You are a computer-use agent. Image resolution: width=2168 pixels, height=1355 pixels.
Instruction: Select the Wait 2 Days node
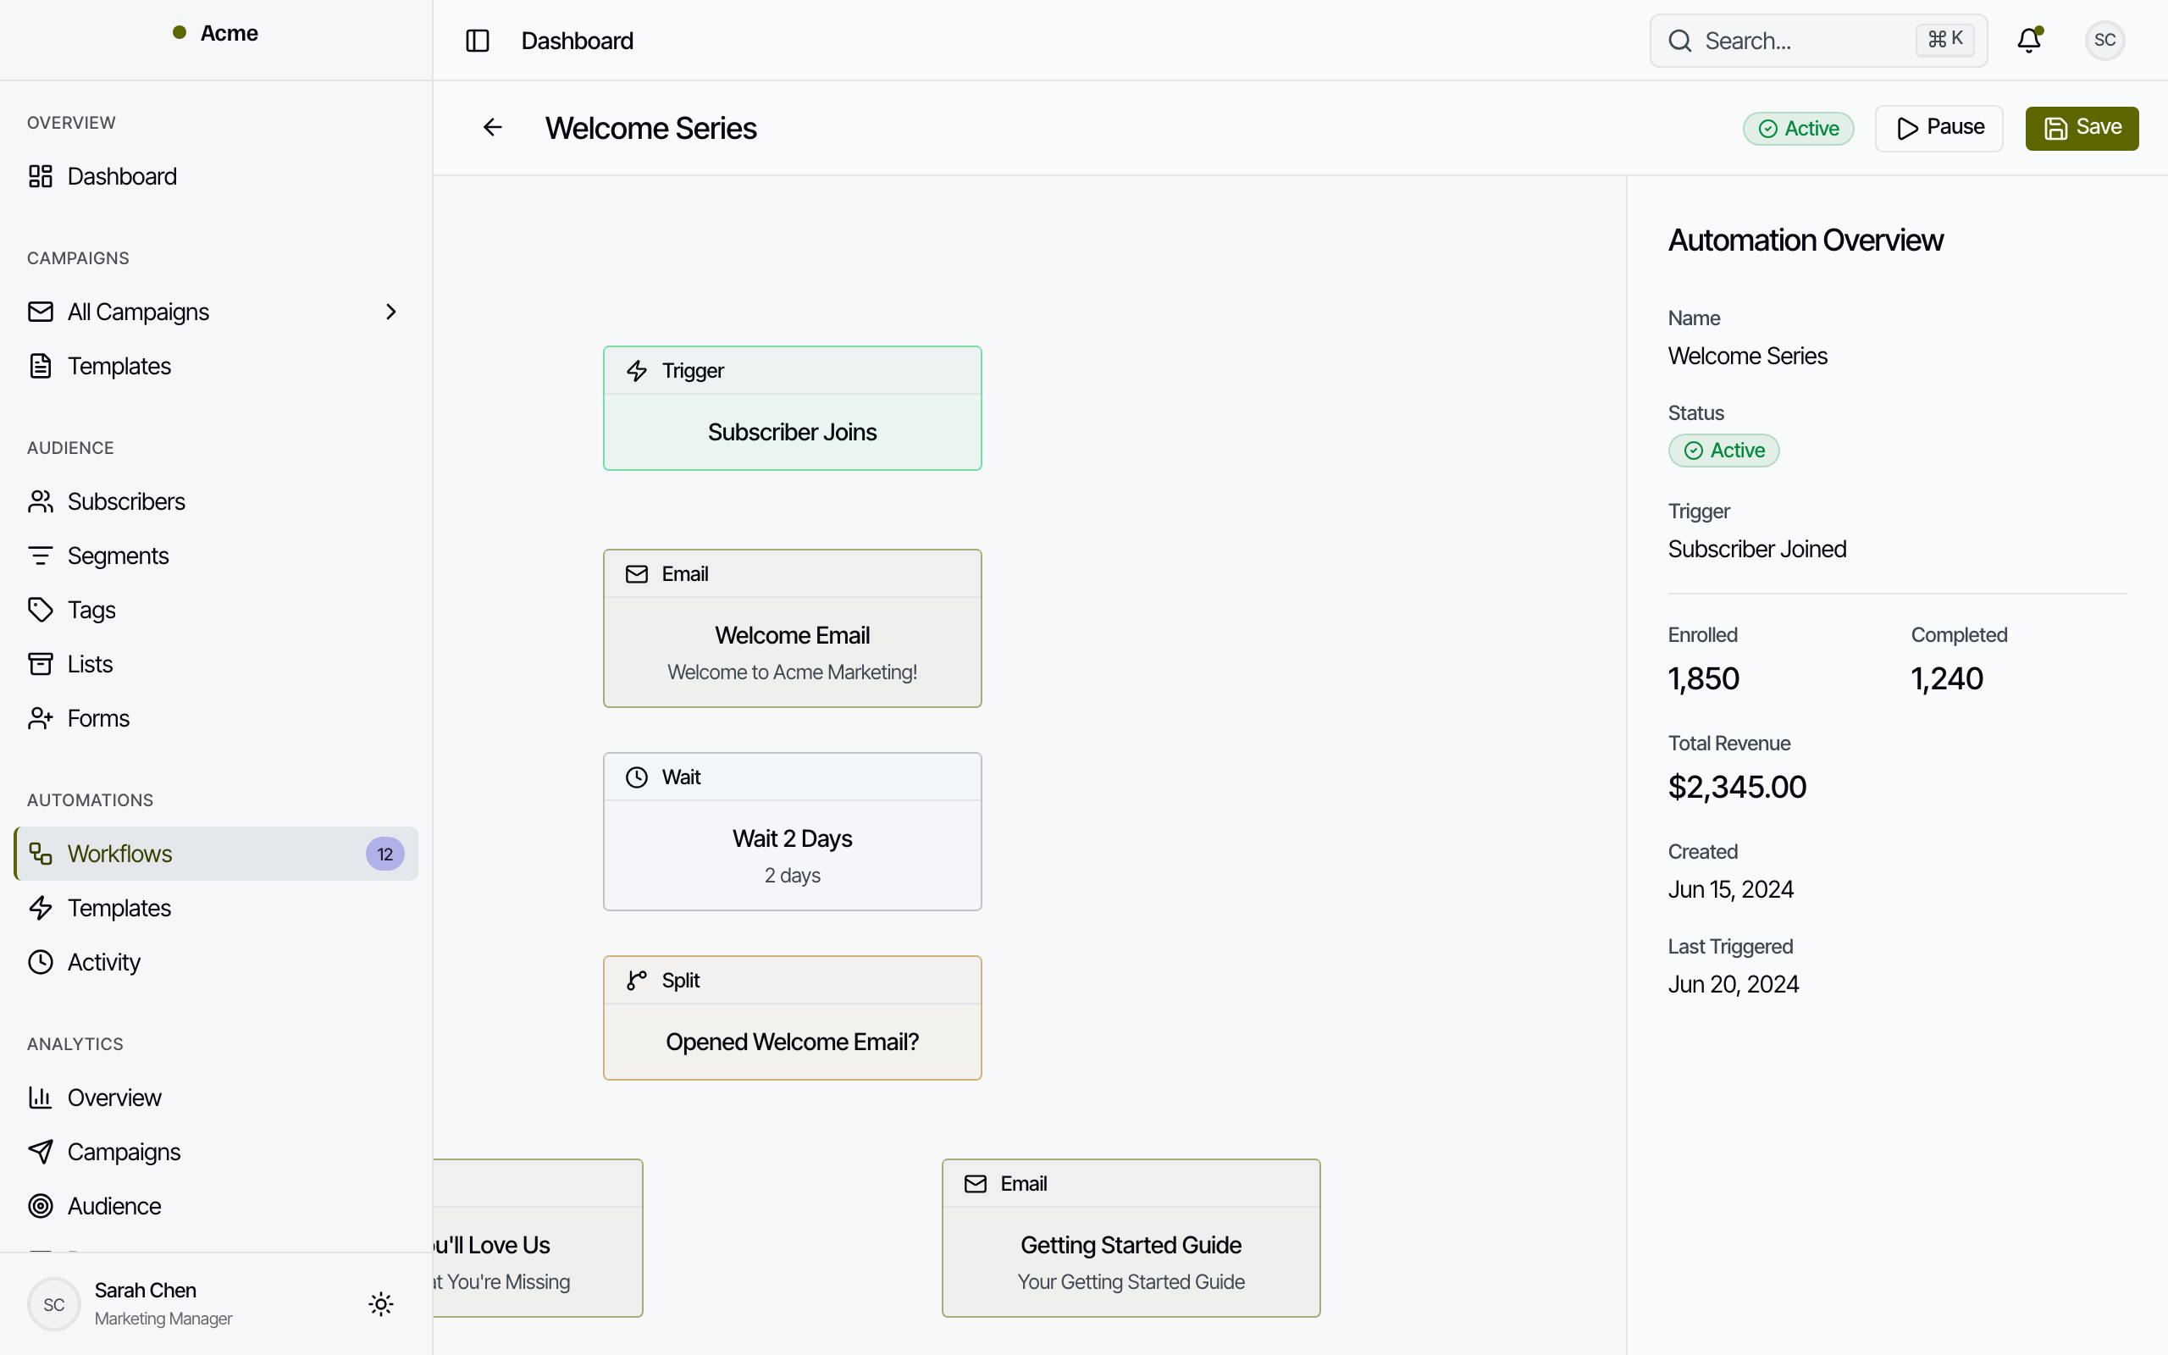[792, 832]
